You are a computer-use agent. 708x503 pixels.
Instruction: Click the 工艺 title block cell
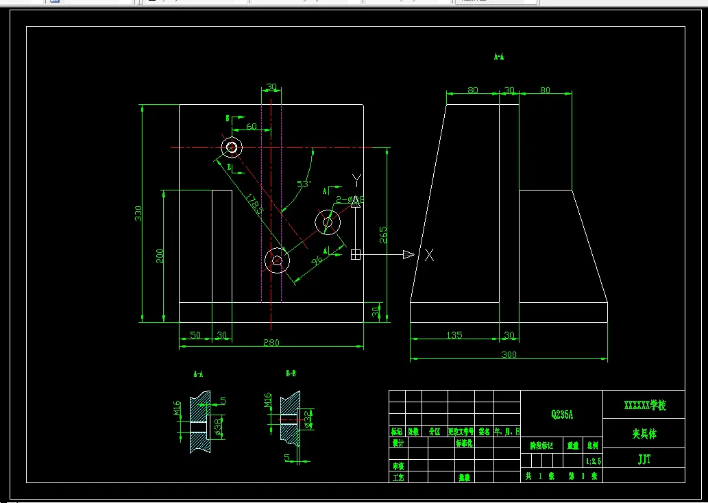tap(398, 477)
